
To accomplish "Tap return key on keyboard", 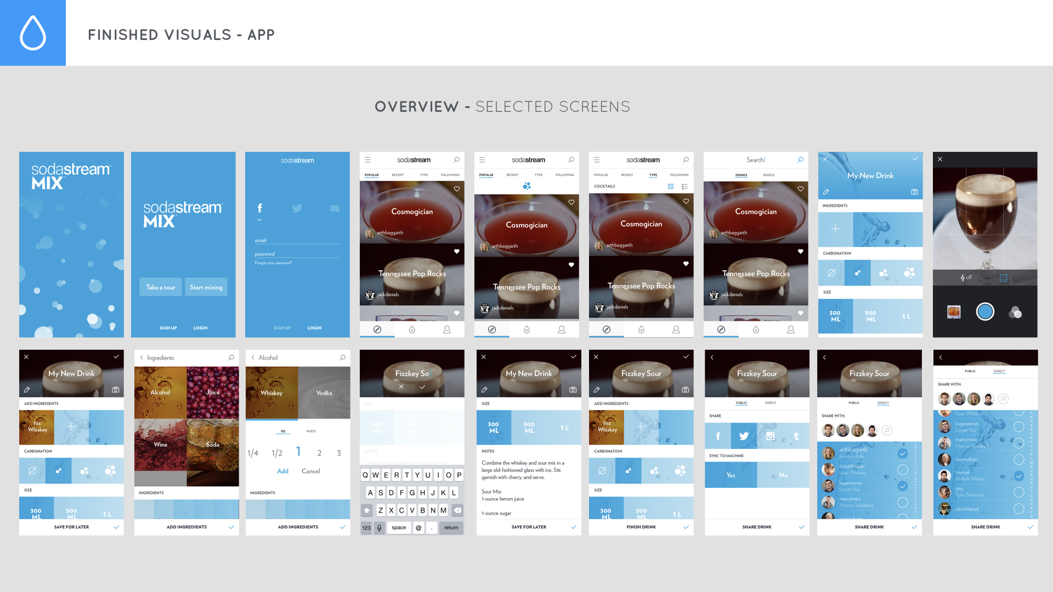I will [451, 527].
